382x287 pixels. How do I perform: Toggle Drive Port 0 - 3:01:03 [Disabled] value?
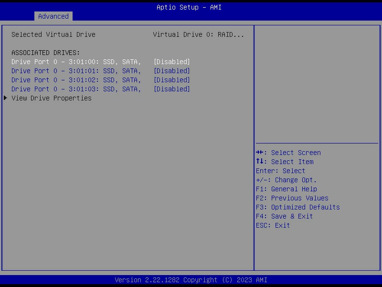point(172,89)
